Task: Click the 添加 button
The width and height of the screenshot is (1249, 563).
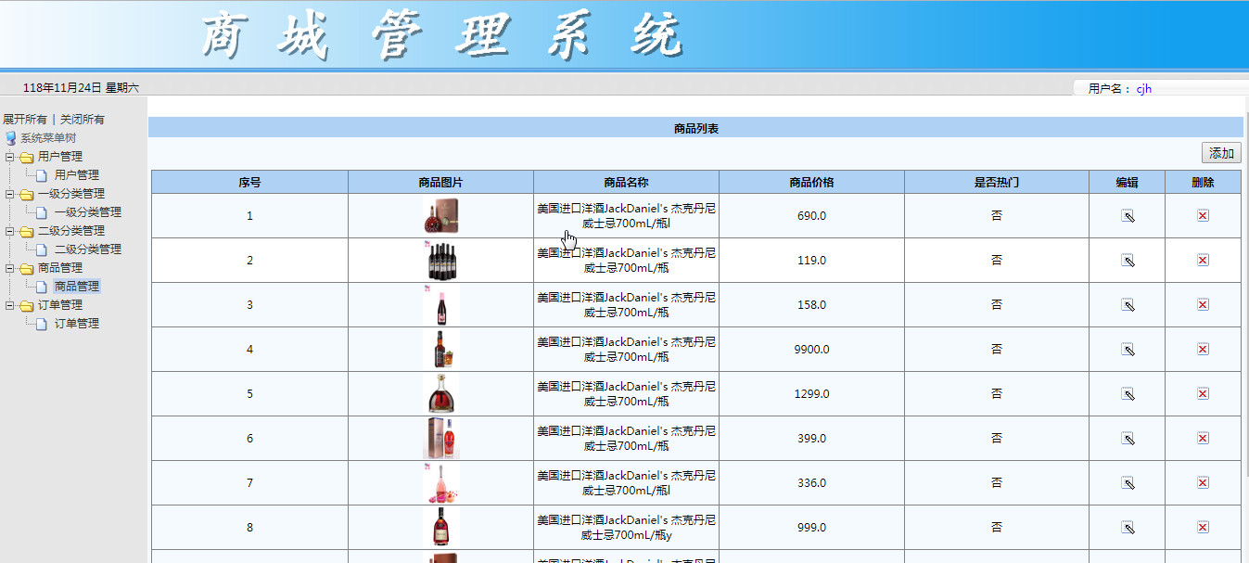Action: tap(1221, 153)
